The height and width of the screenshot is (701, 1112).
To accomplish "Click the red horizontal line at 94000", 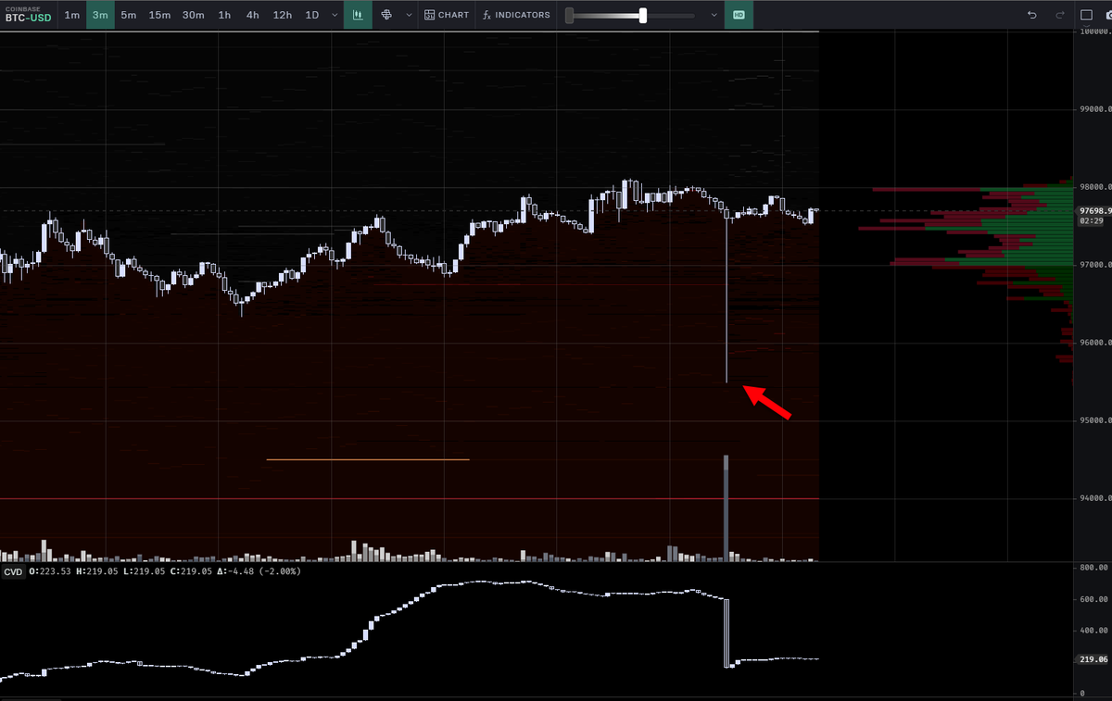I will tap(410, 499).
